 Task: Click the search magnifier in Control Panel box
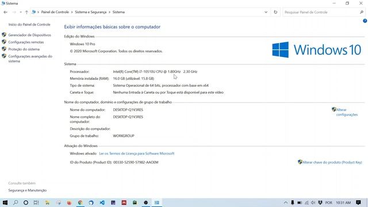pos(362,12)
